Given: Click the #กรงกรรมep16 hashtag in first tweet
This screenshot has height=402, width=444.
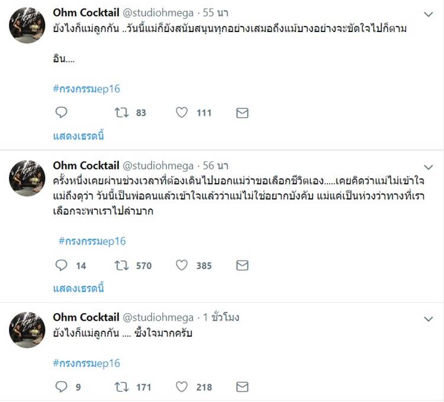Looking at the screenshot, I should click(x=86, y=89).
